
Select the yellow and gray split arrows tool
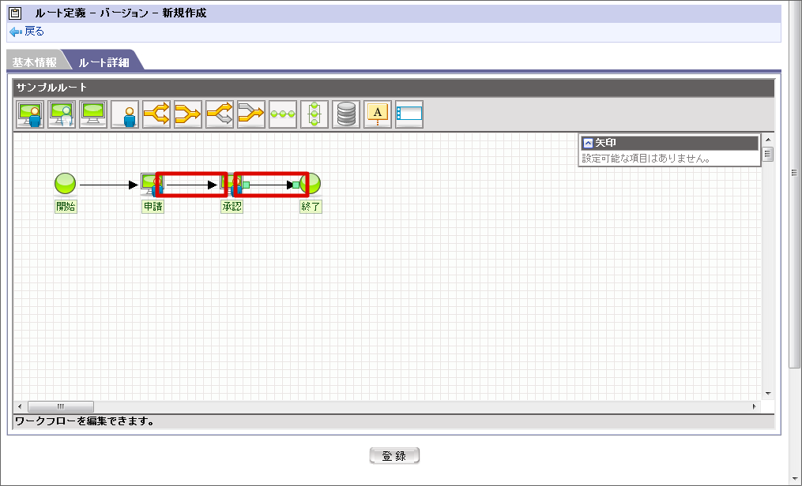click(220, 114)
